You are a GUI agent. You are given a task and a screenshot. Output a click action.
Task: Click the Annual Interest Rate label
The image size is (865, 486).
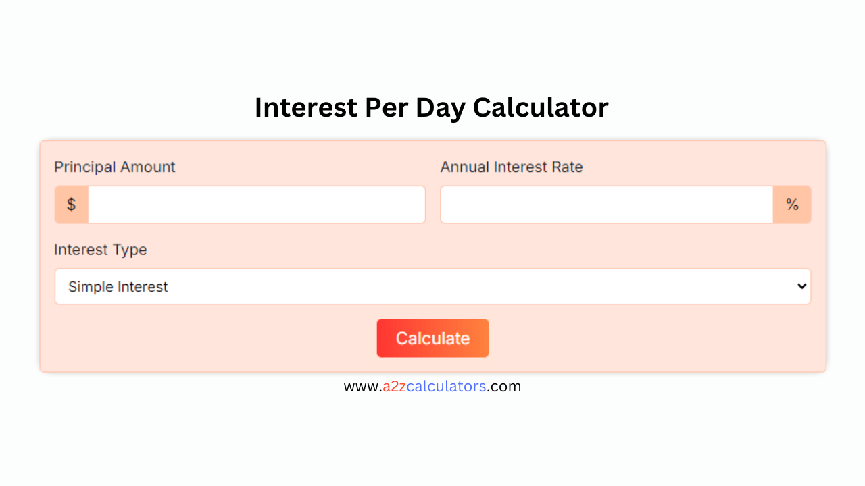click(x=511, y=167)
